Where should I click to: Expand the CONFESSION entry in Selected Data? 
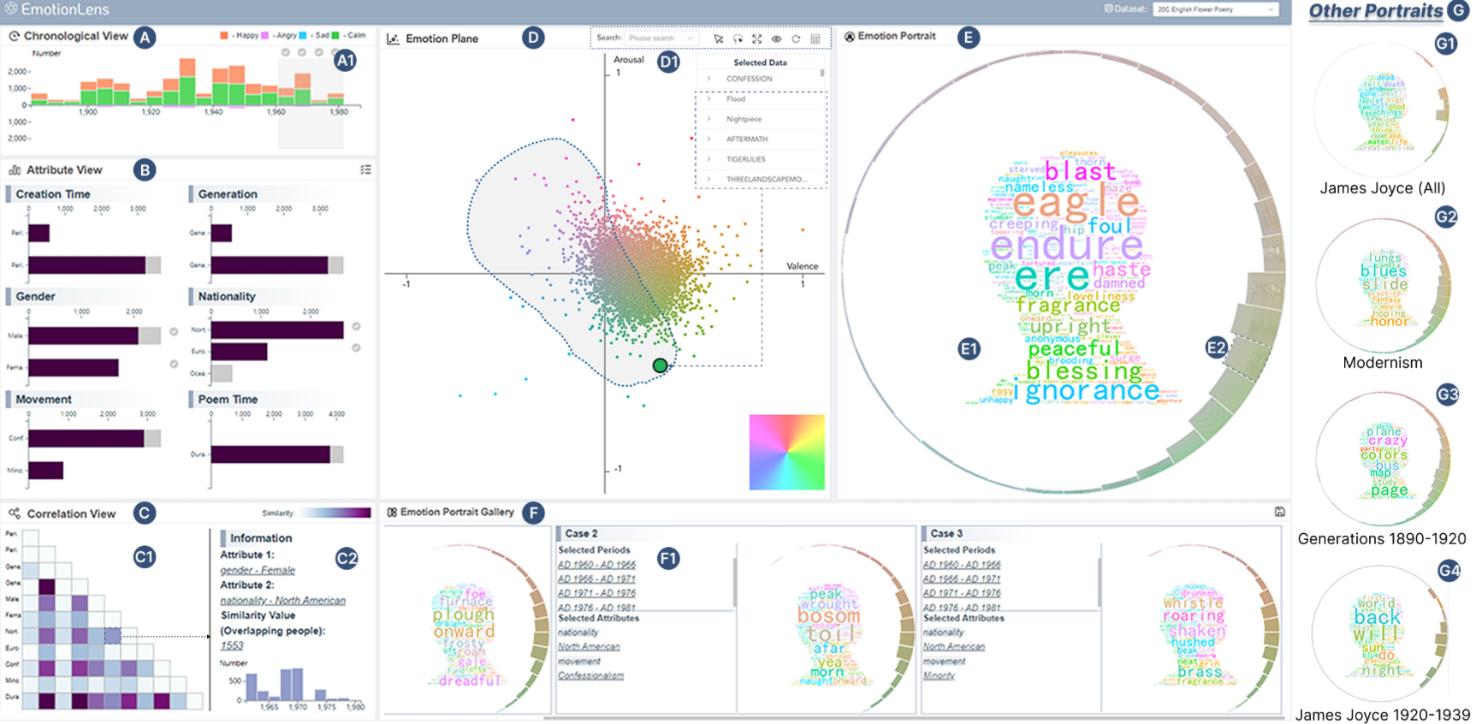click(x=708, y=79)
